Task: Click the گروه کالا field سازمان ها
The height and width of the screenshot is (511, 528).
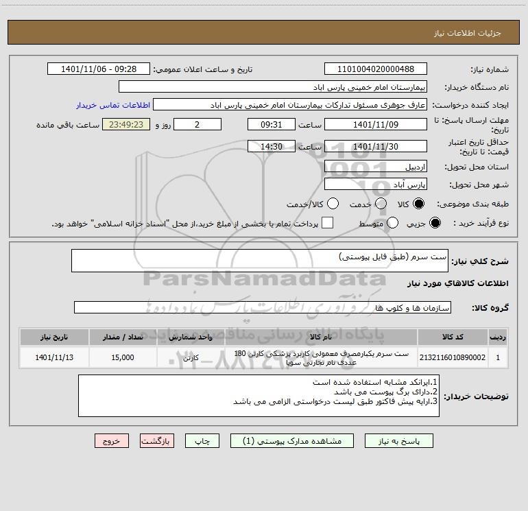Action: tap(263, 307)
